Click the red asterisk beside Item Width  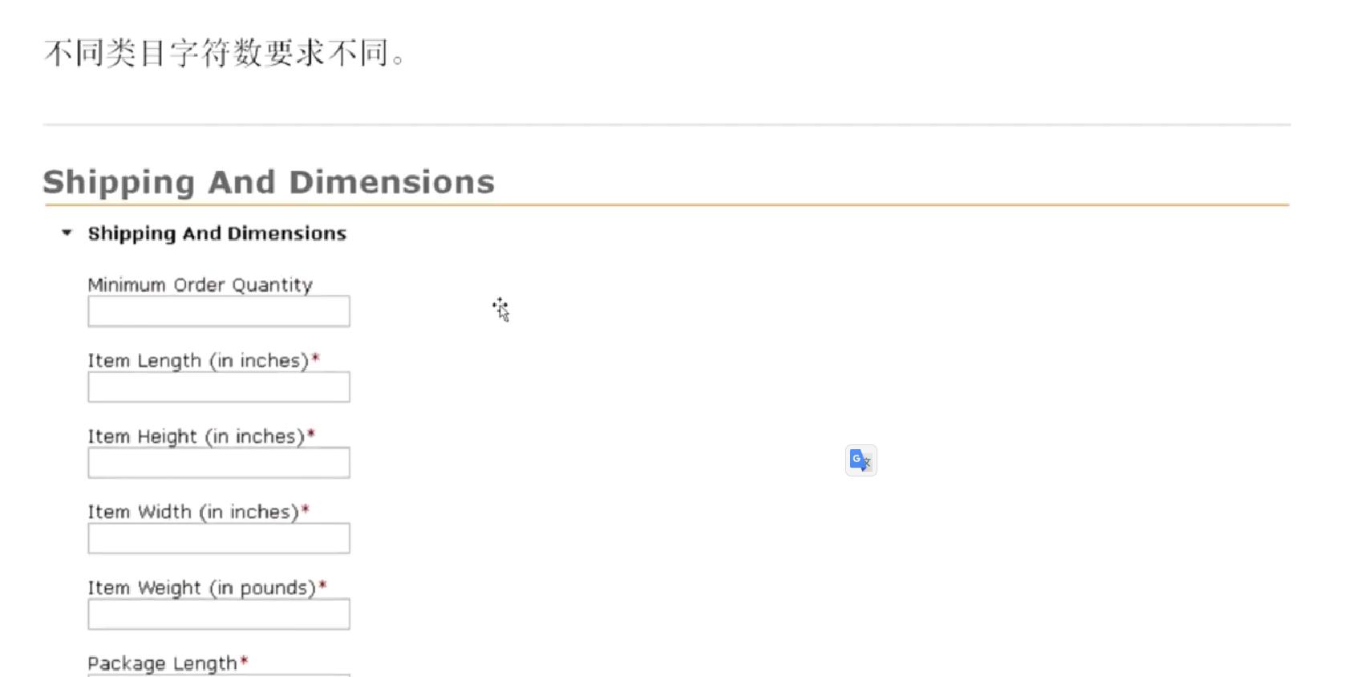point(306,509)
